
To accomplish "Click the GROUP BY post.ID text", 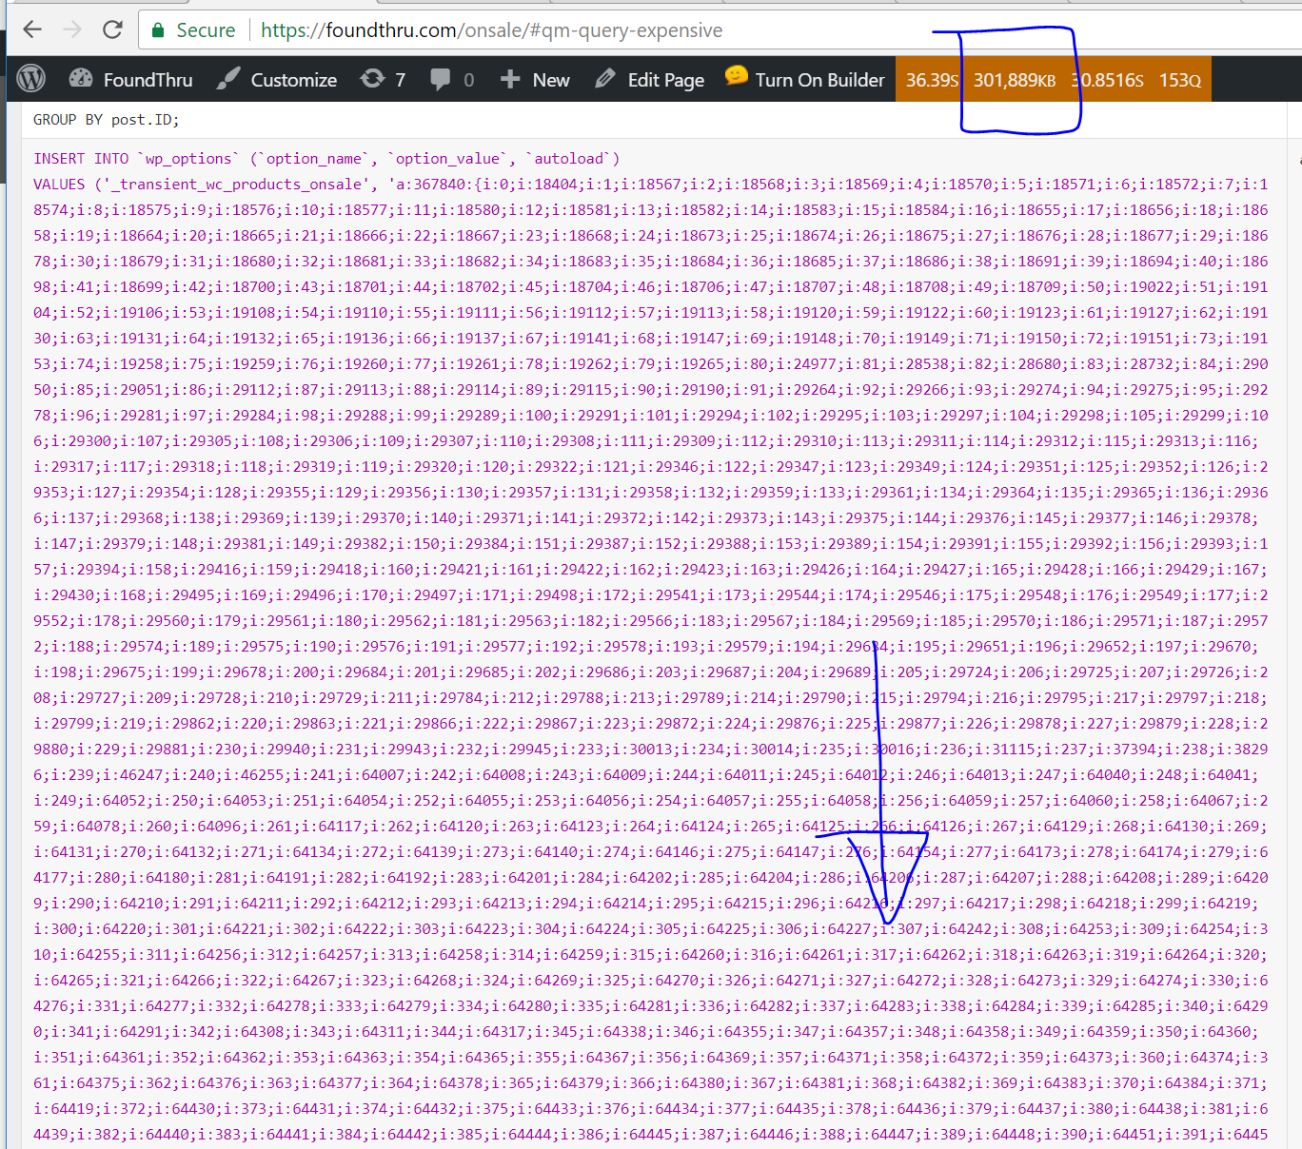I will 106,120.
